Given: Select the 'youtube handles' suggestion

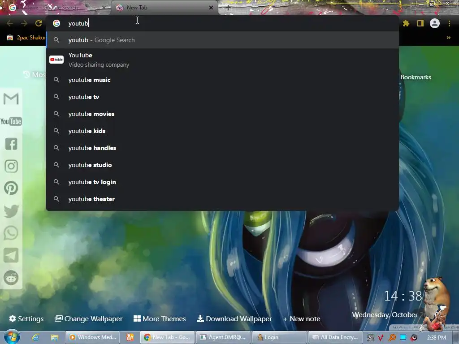Looking at the screenshot, I should pos(222,148).
